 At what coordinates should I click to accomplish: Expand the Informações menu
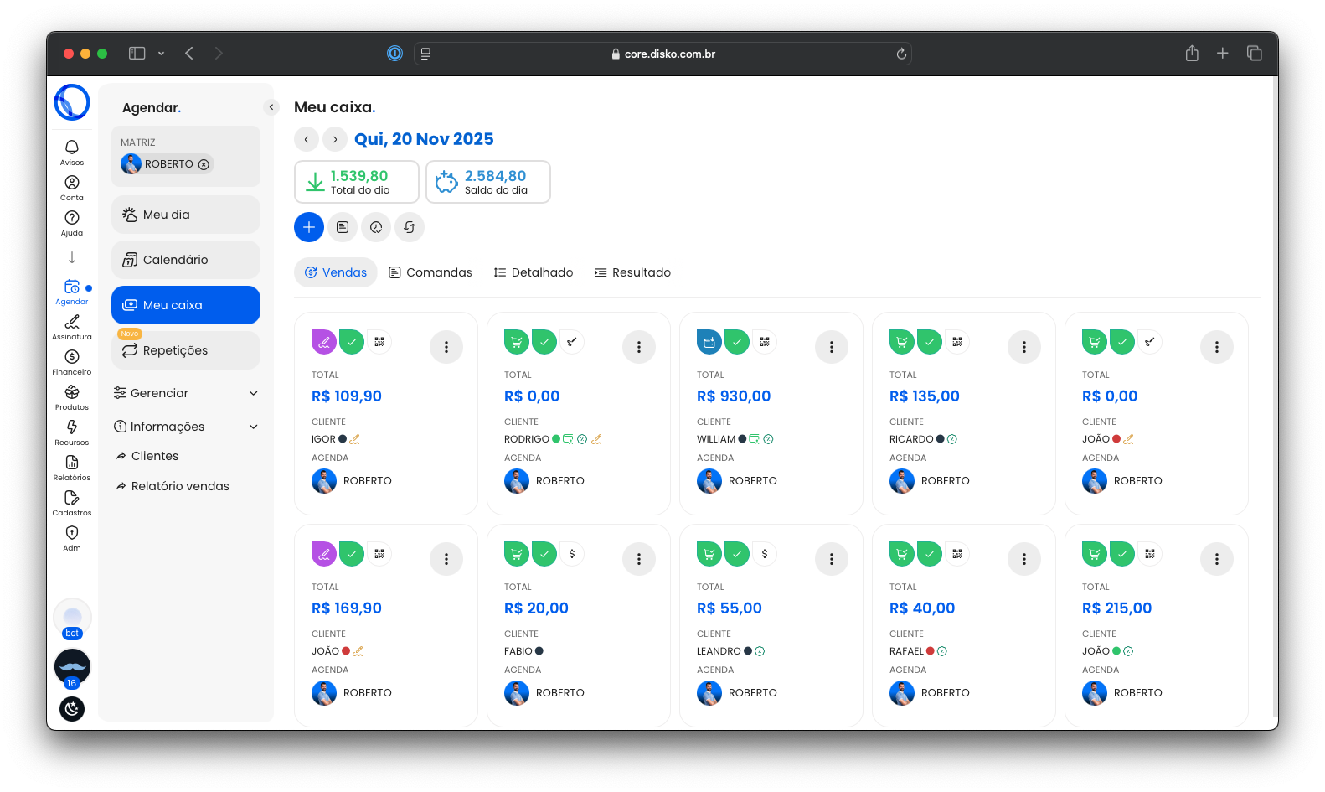pos(186,427)
